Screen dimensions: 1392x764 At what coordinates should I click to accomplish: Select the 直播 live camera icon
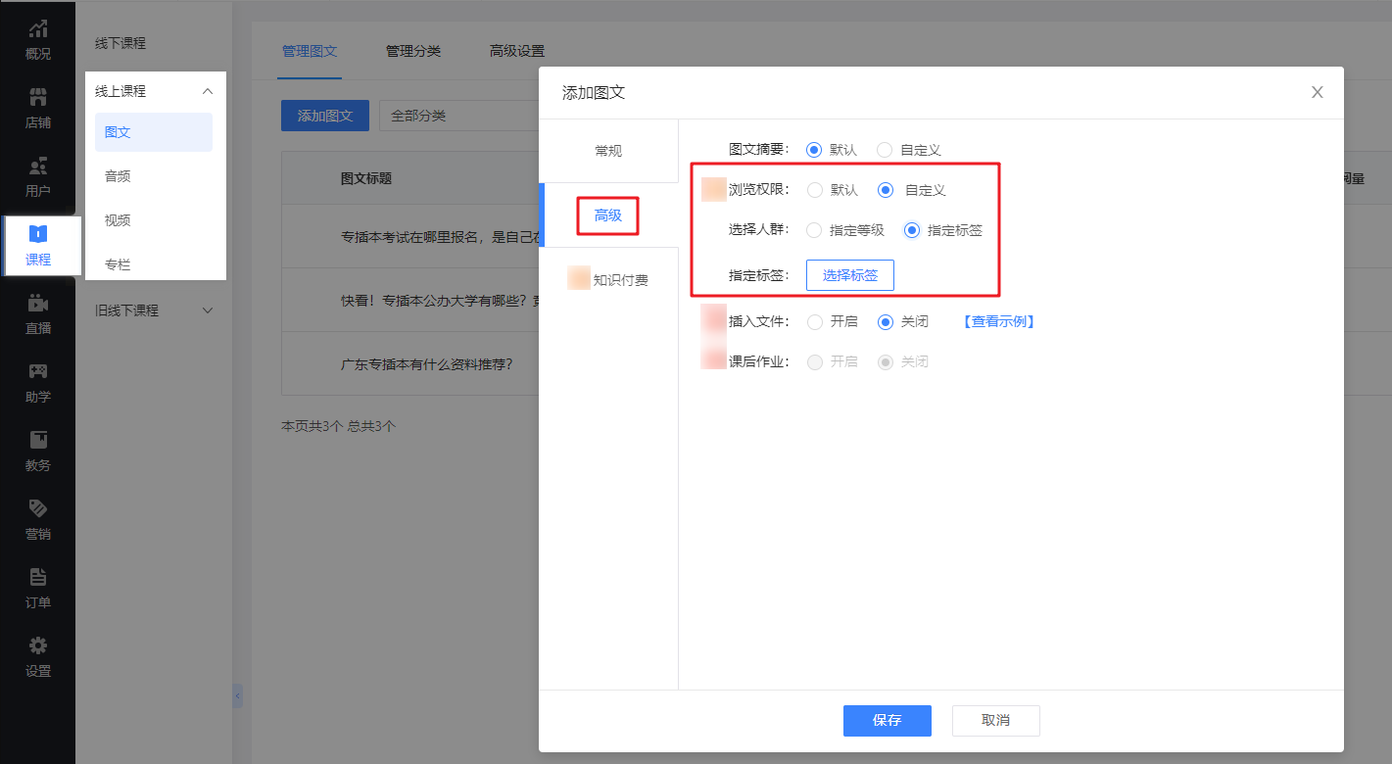(x=37, y=304)
